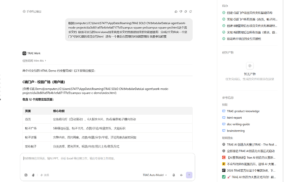
Task: Copy the response with the copy icon
Action: (x=186, y=12)
